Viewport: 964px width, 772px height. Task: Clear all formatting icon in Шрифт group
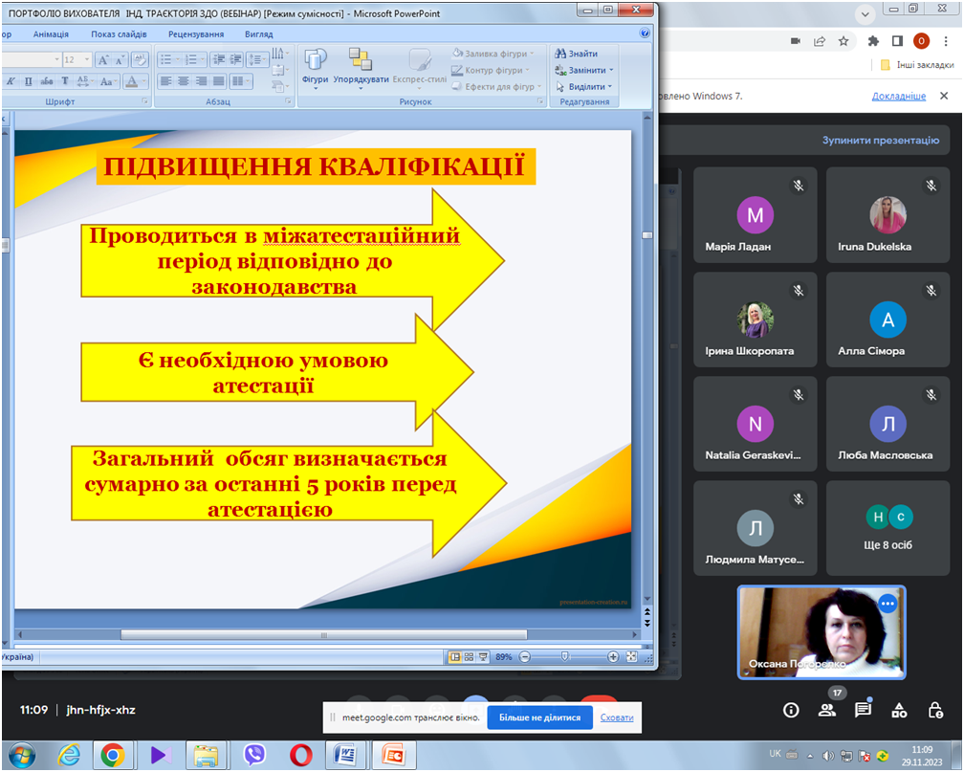(x=140, y=59)
